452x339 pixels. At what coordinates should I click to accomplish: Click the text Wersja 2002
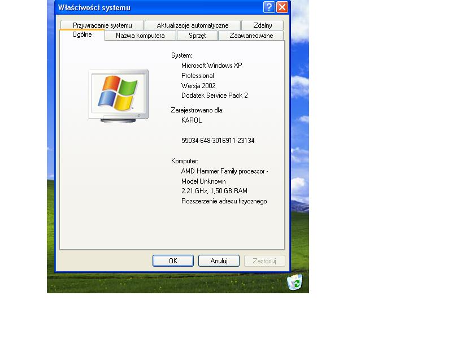click(198, 86)
